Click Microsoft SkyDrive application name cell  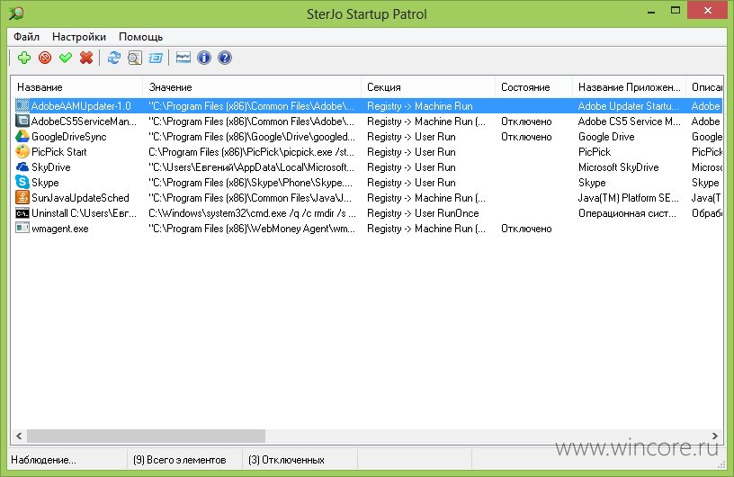[618, 167]
